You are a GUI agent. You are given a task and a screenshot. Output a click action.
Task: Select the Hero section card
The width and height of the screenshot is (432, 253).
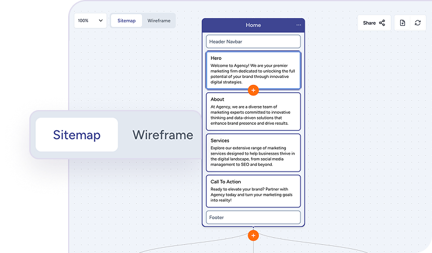(253, 69)
